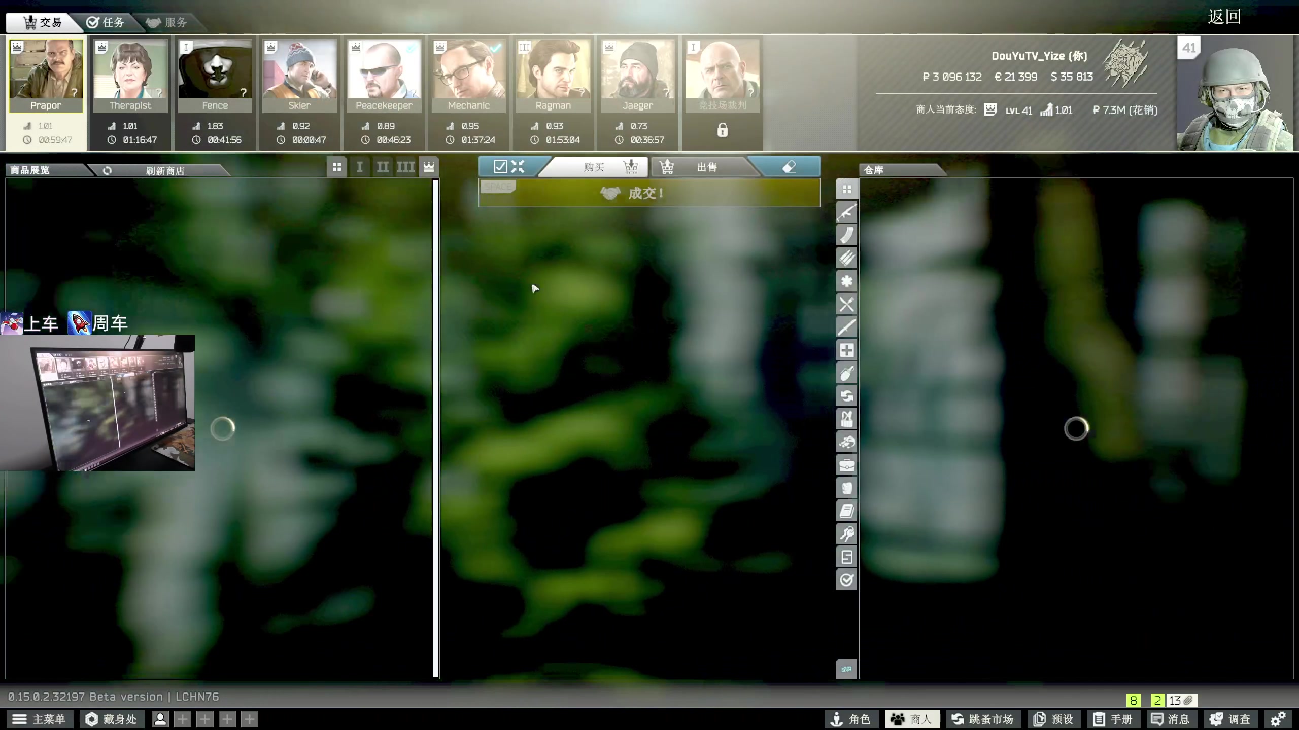This screenshot has width=1299, height=730.
Task: Click the attachment count 13 indicator
Action: [x=1182, y=701]
